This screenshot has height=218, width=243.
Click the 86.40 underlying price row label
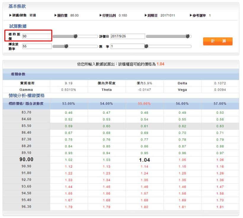click(26, 132)
